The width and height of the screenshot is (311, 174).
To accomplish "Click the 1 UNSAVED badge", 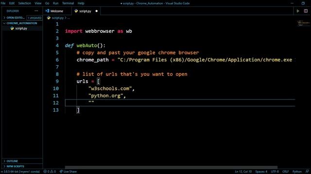I will pyautogui.click(x=35, y=18).
